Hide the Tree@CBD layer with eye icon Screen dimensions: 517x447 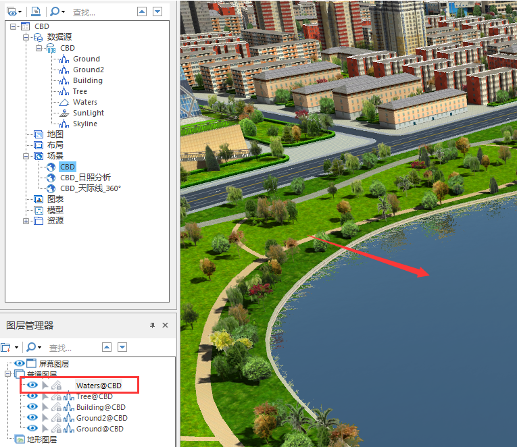click(x=32, y=396)
